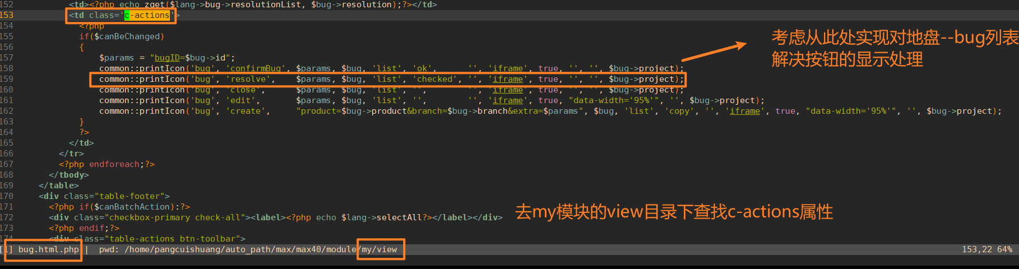Click the bug.html.php filename in status line
The height and width of the screenshot is (269, 1019).
[x=48, y=249]
